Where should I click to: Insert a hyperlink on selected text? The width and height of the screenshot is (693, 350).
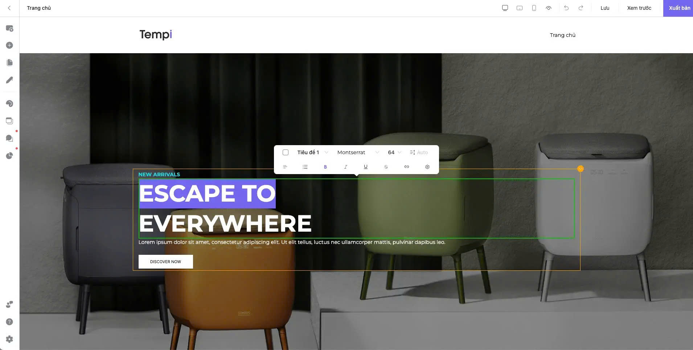pos(406,167)
